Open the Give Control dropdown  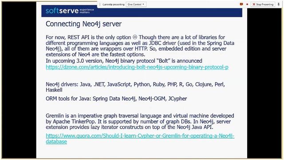tap(136, 4)
